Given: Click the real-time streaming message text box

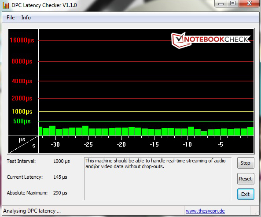Looking at the screenshot, I should point(158,178).
